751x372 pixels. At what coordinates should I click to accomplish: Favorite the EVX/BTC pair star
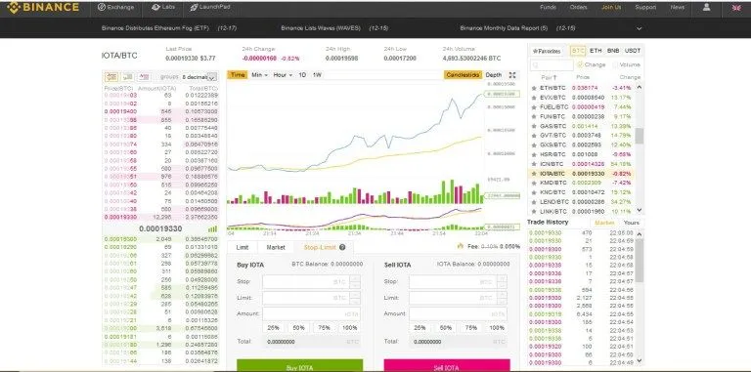[534, 98]
